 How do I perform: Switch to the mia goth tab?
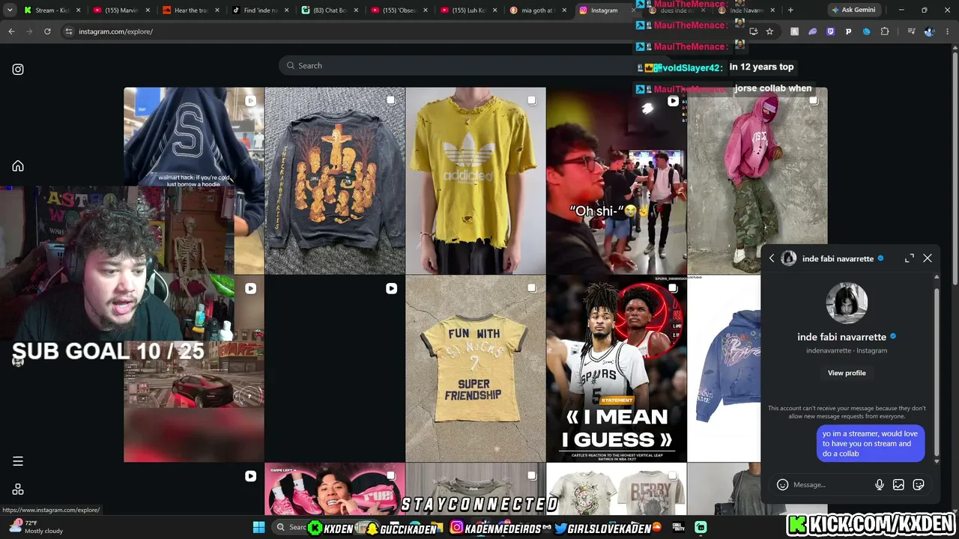pos(536,10)
